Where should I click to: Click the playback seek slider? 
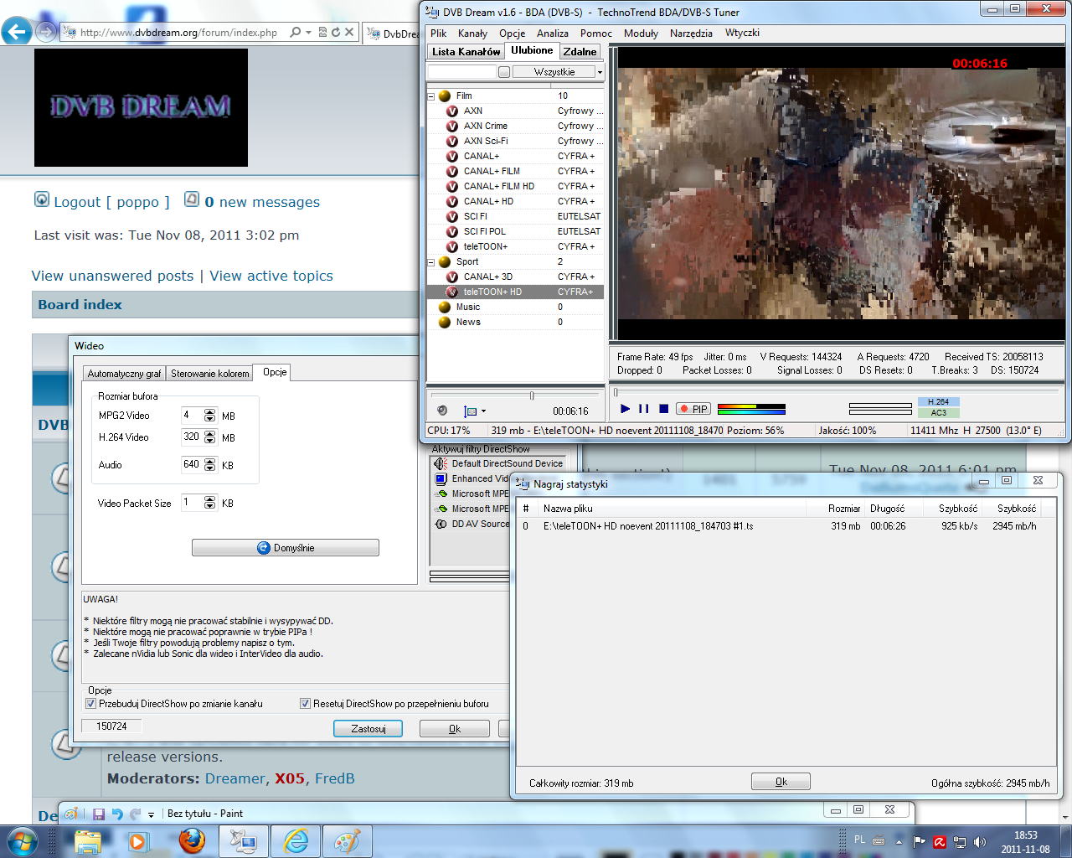point(837,391)
